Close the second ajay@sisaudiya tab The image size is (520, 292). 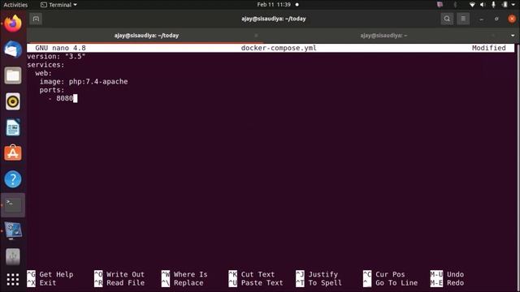tap(493, 36)
